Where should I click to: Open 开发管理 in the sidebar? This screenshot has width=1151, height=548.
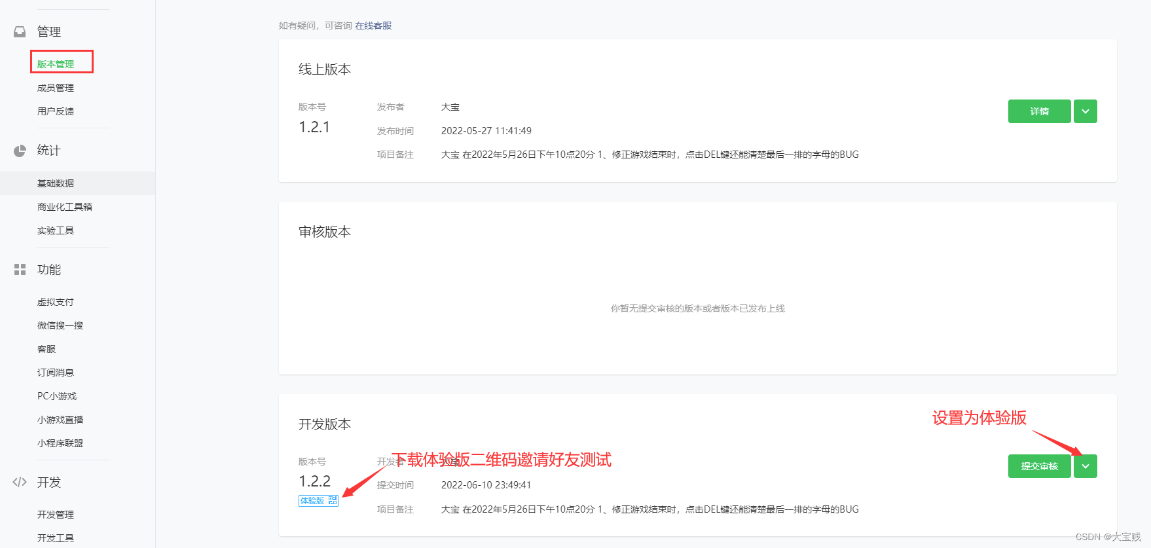pos(56,515)
